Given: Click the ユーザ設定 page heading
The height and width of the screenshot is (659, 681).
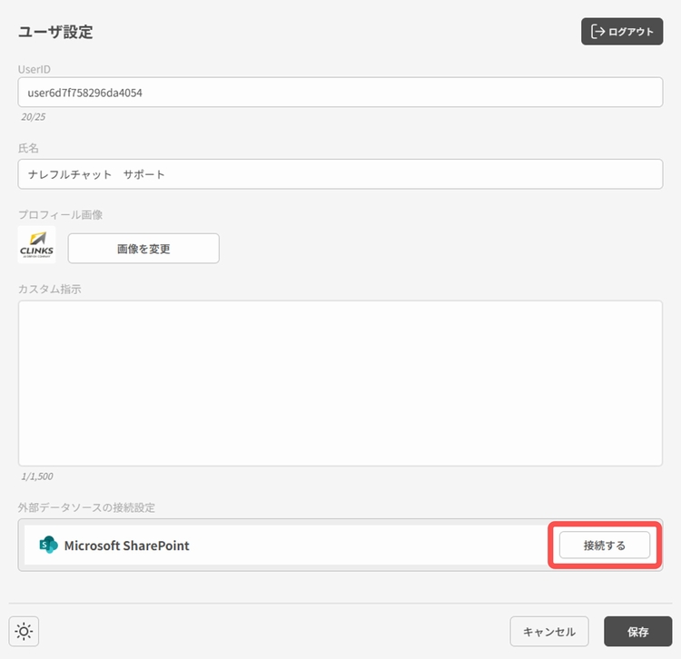Looking at the screenshot, I should click(x=55, y=33).
